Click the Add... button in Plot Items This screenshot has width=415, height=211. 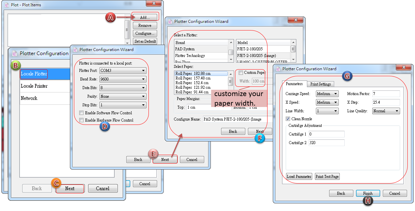pos(145,18)
